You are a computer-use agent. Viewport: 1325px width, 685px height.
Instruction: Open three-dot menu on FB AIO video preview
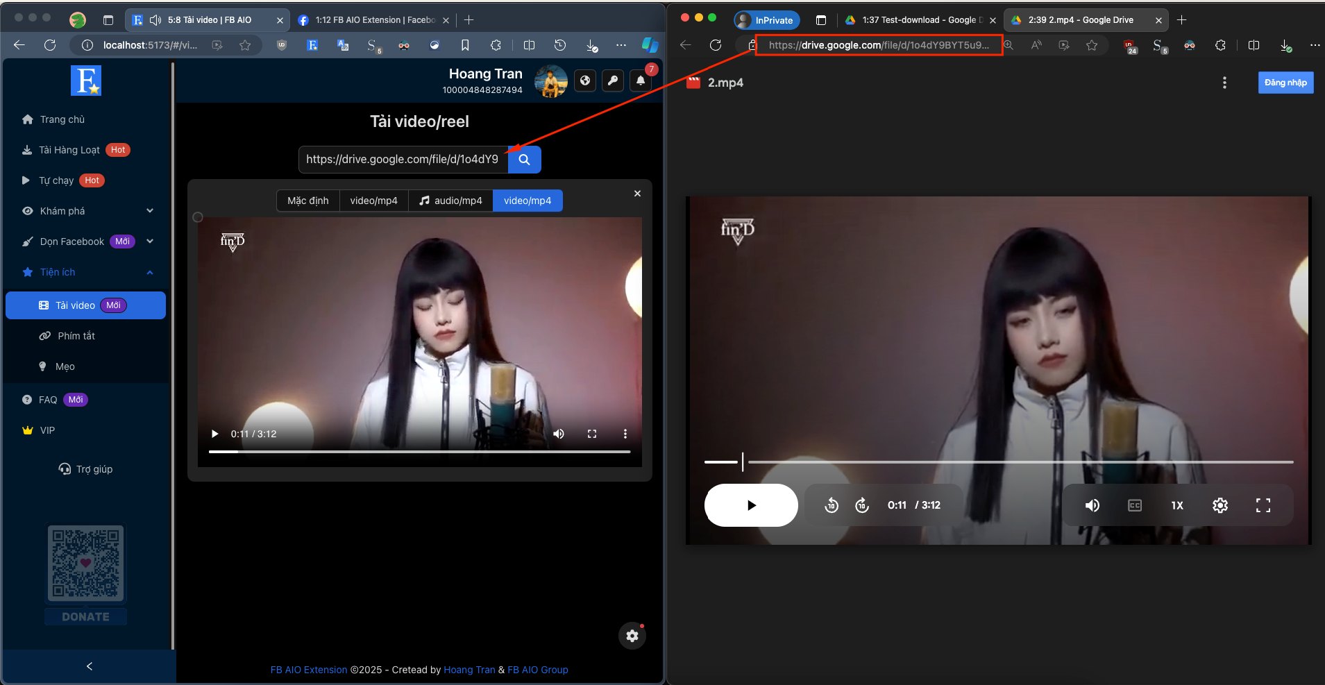pyautogui.click(x=625, y=434)
